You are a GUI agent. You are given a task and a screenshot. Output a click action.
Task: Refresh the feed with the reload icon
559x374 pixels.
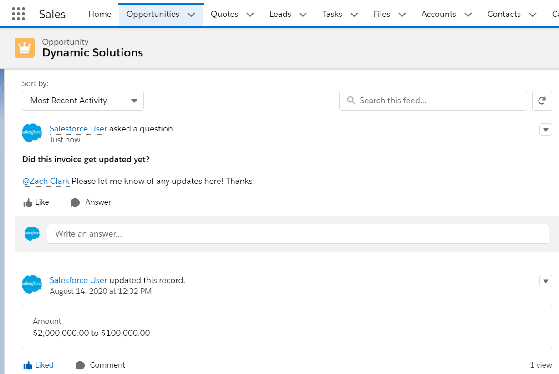(x=542, y=101)
